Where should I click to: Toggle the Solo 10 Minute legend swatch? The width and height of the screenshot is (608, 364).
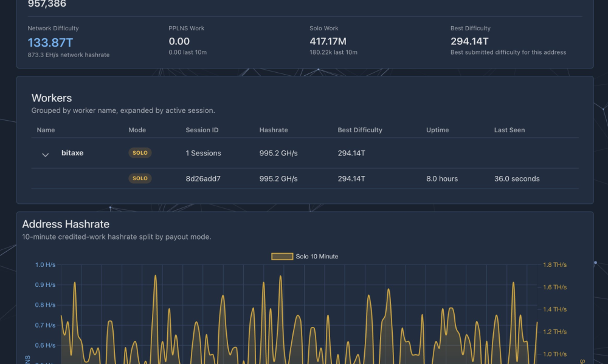(282, 257)
